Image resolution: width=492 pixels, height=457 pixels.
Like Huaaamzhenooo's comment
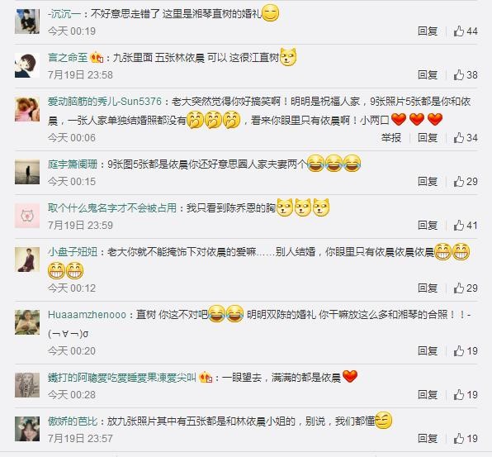466,351
